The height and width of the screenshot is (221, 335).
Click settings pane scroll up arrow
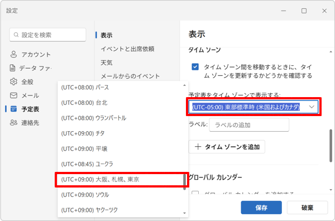click(x=331, y=52)
